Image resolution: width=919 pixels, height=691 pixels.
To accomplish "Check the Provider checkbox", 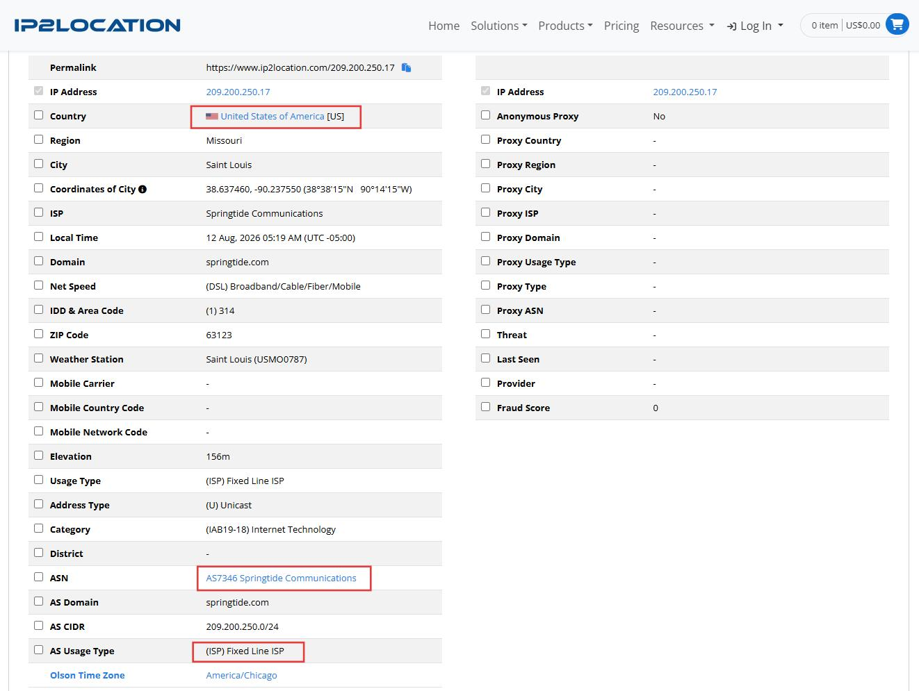I will [x=486, y=383].
